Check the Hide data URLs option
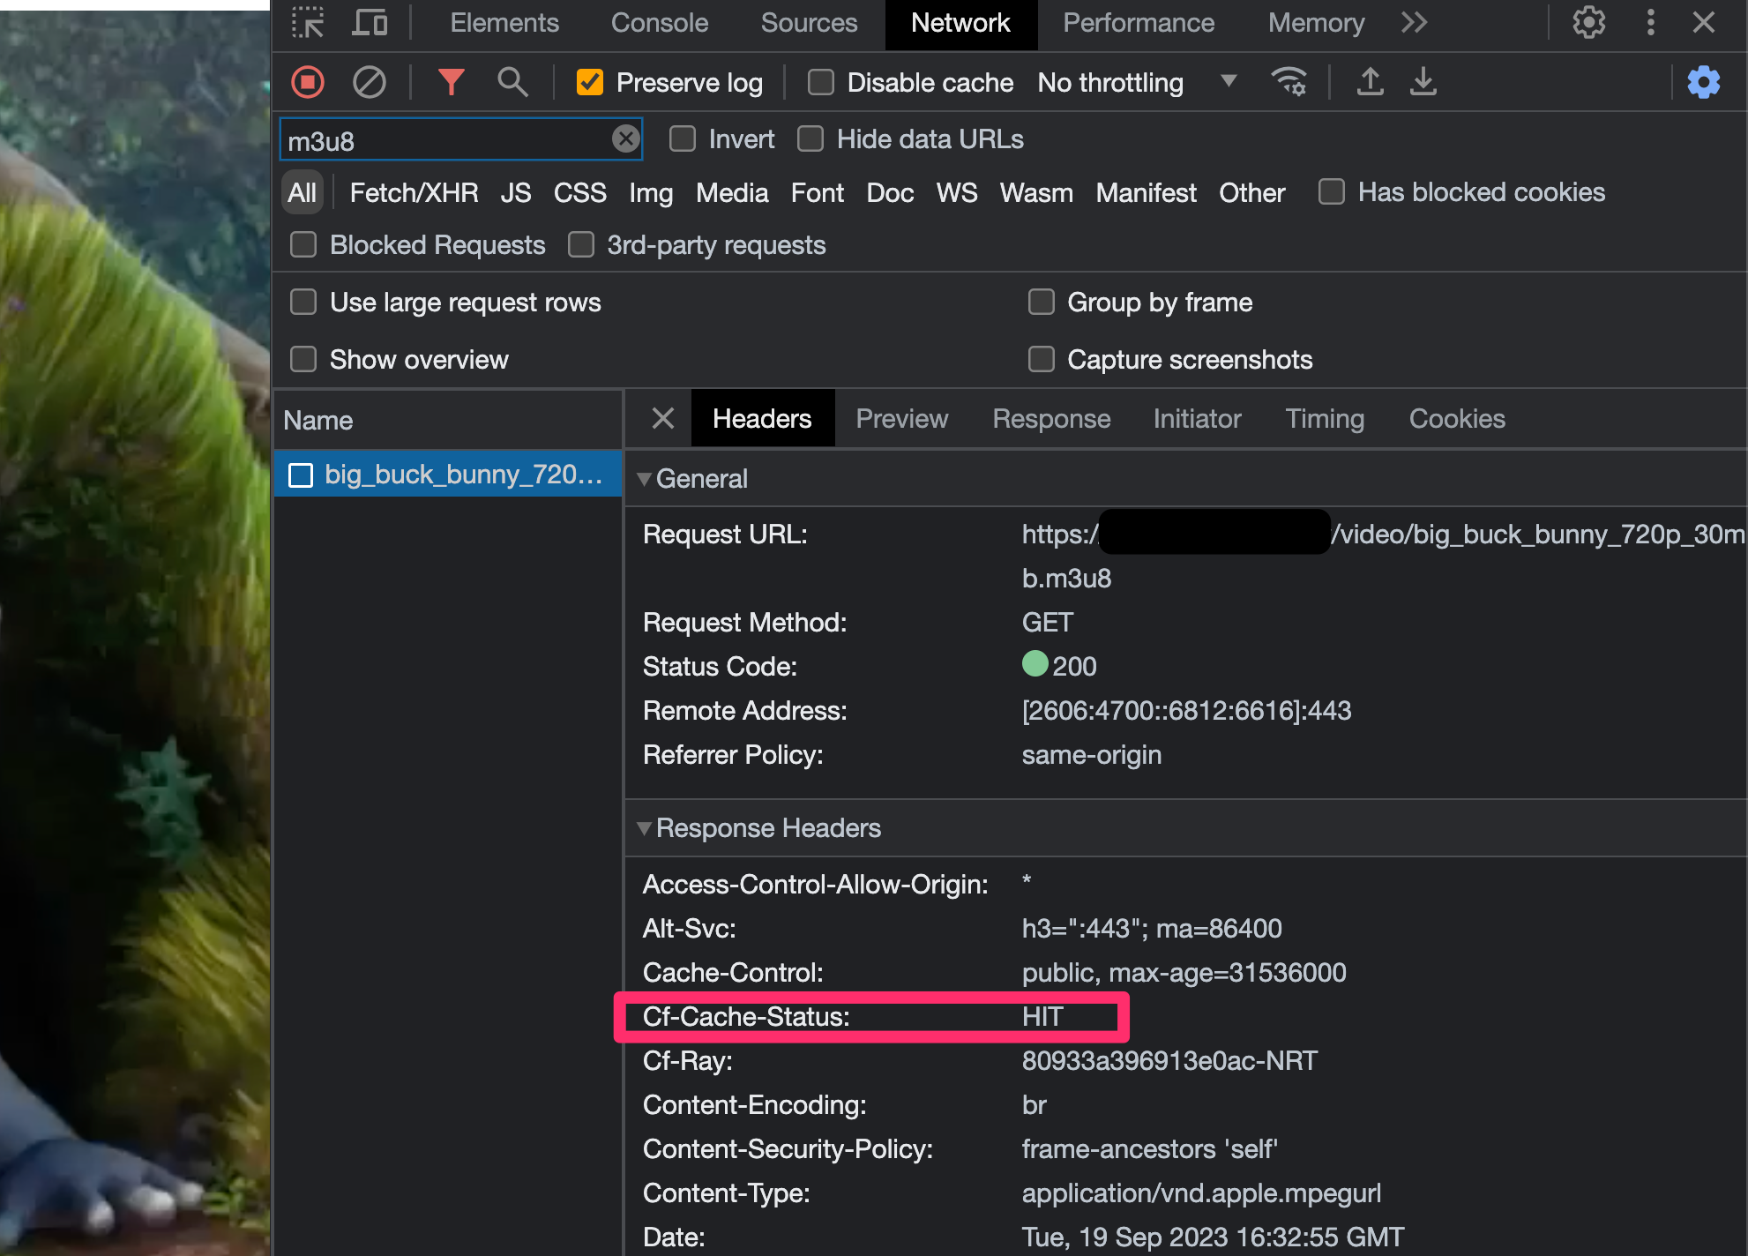The width and height of the screenshot is (1748, 1256). pos(811,139)
